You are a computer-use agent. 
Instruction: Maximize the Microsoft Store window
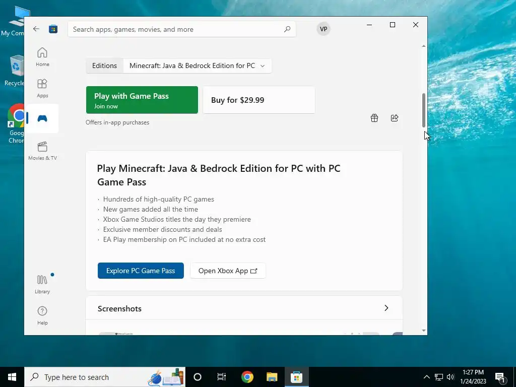pos(392,25)
